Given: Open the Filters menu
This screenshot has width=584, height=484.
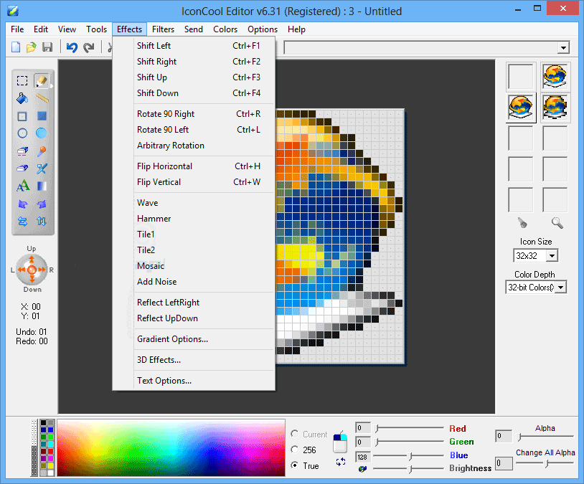Looking at the screenshot, I should 163,29.
